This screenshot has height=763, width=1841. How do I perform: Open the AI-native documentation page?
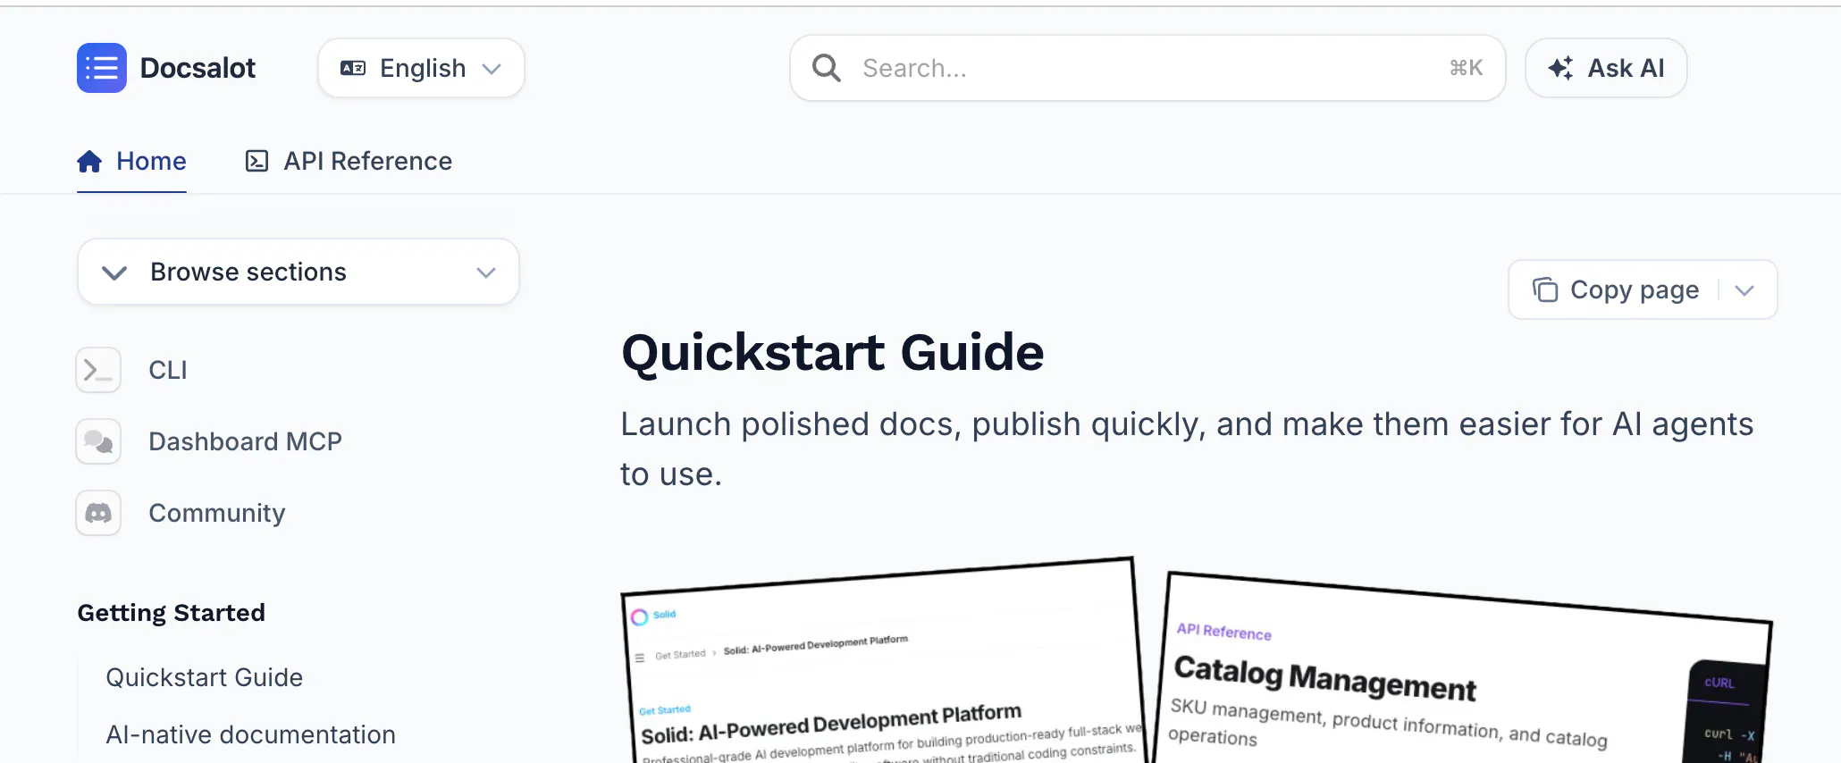[x=251, y=734]
